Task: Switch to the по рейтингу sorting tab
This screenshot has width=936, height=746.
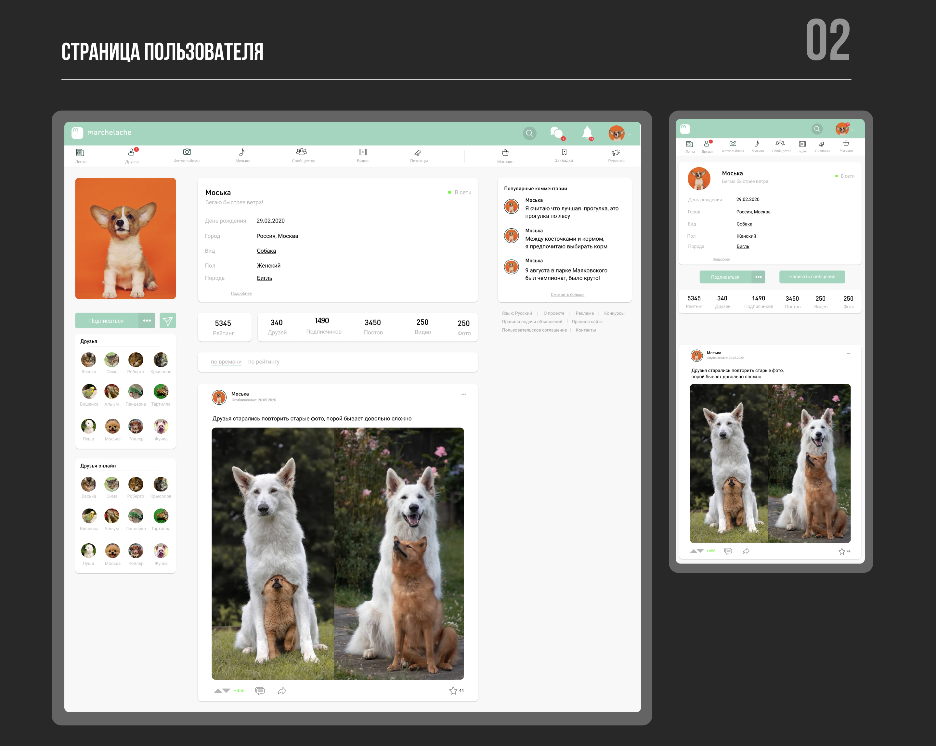Action: point(264,362)
